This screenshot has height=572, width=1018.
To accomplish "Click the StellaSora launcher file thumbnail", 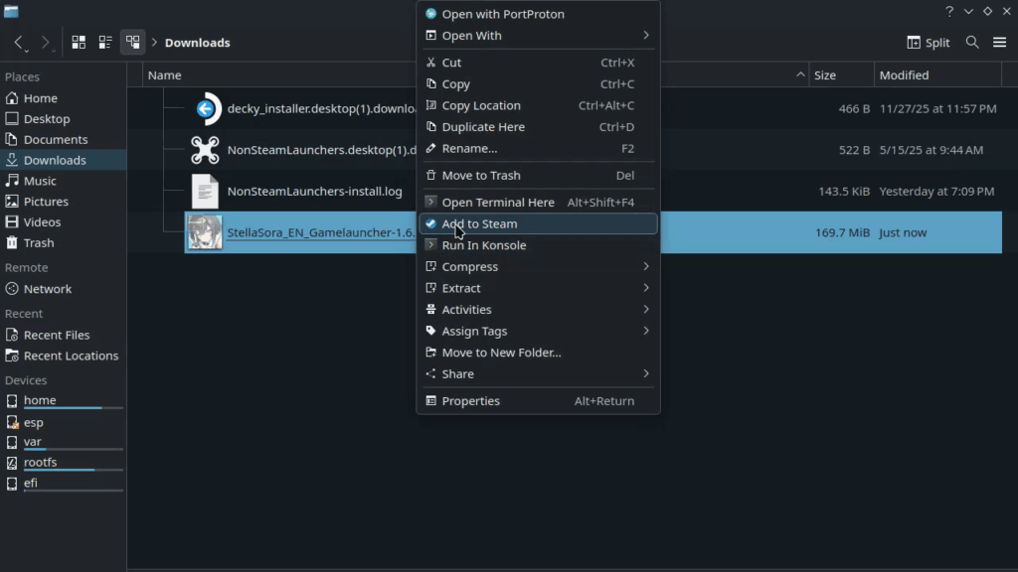I will [x=206, y=232].
